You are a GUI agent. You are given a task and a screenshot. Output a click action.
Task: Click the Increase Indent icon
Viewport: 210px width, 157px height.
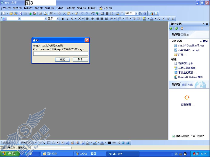point(139,19)
